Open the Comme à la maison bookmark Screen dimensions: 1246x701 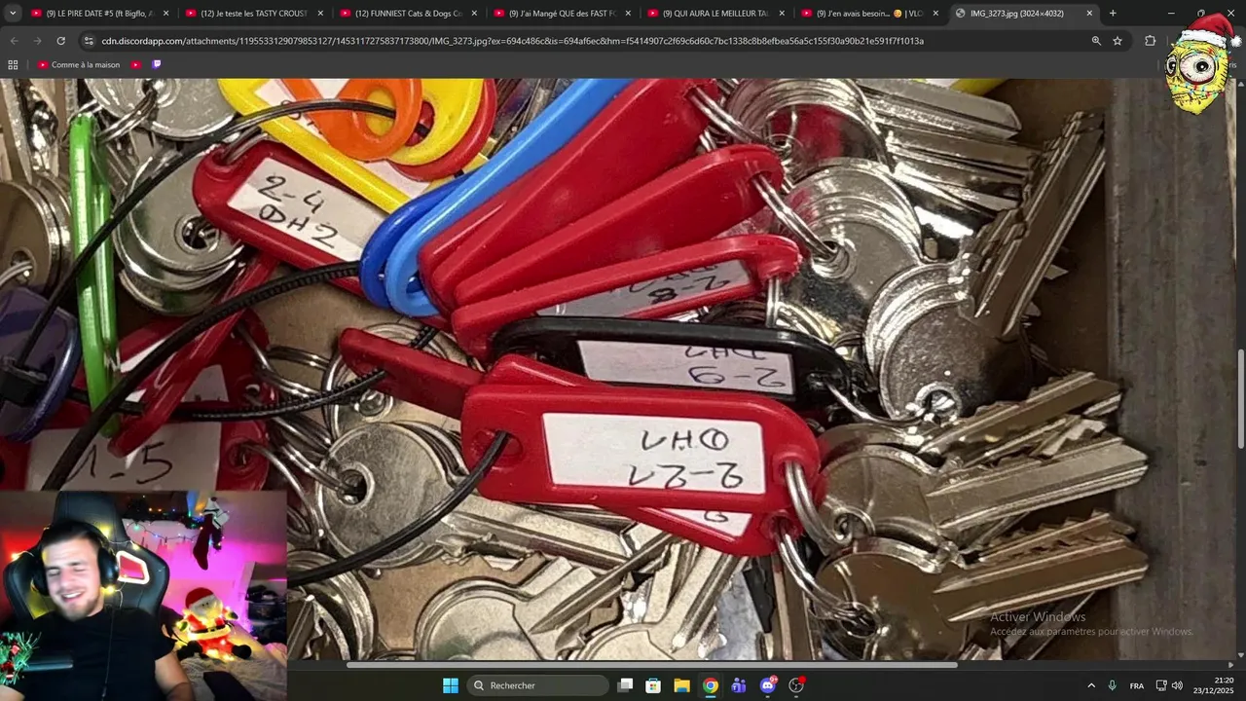tap(79, 64)
